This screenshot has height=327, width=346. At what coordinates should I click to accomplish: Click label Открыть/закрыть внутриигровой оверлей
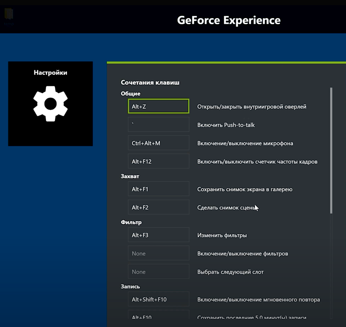tap(252, 107)
